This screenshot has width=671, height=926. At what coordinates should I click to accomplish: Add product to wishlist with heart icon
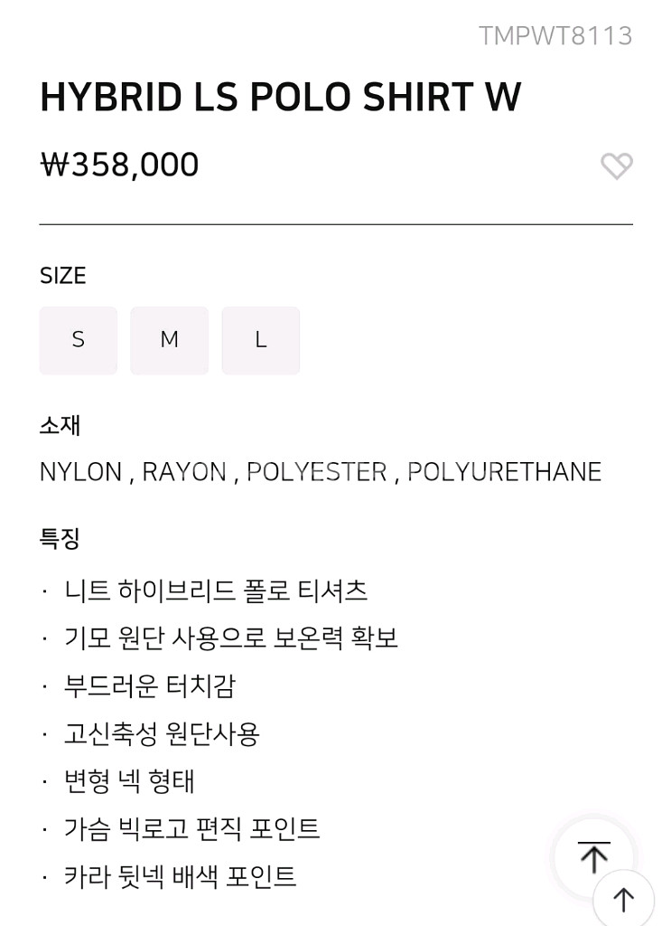(x=617, y=165)
